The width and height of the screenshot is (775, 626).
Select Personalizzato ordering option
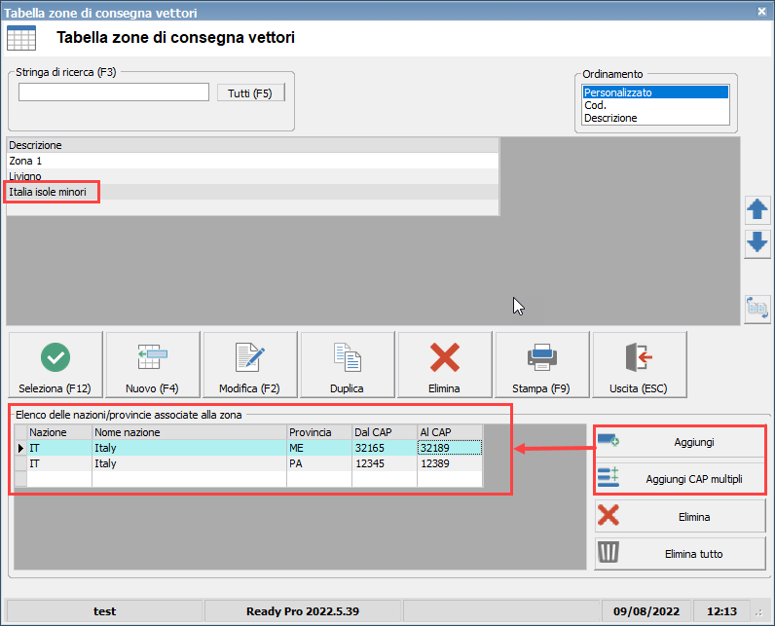[x=655, y=92]
